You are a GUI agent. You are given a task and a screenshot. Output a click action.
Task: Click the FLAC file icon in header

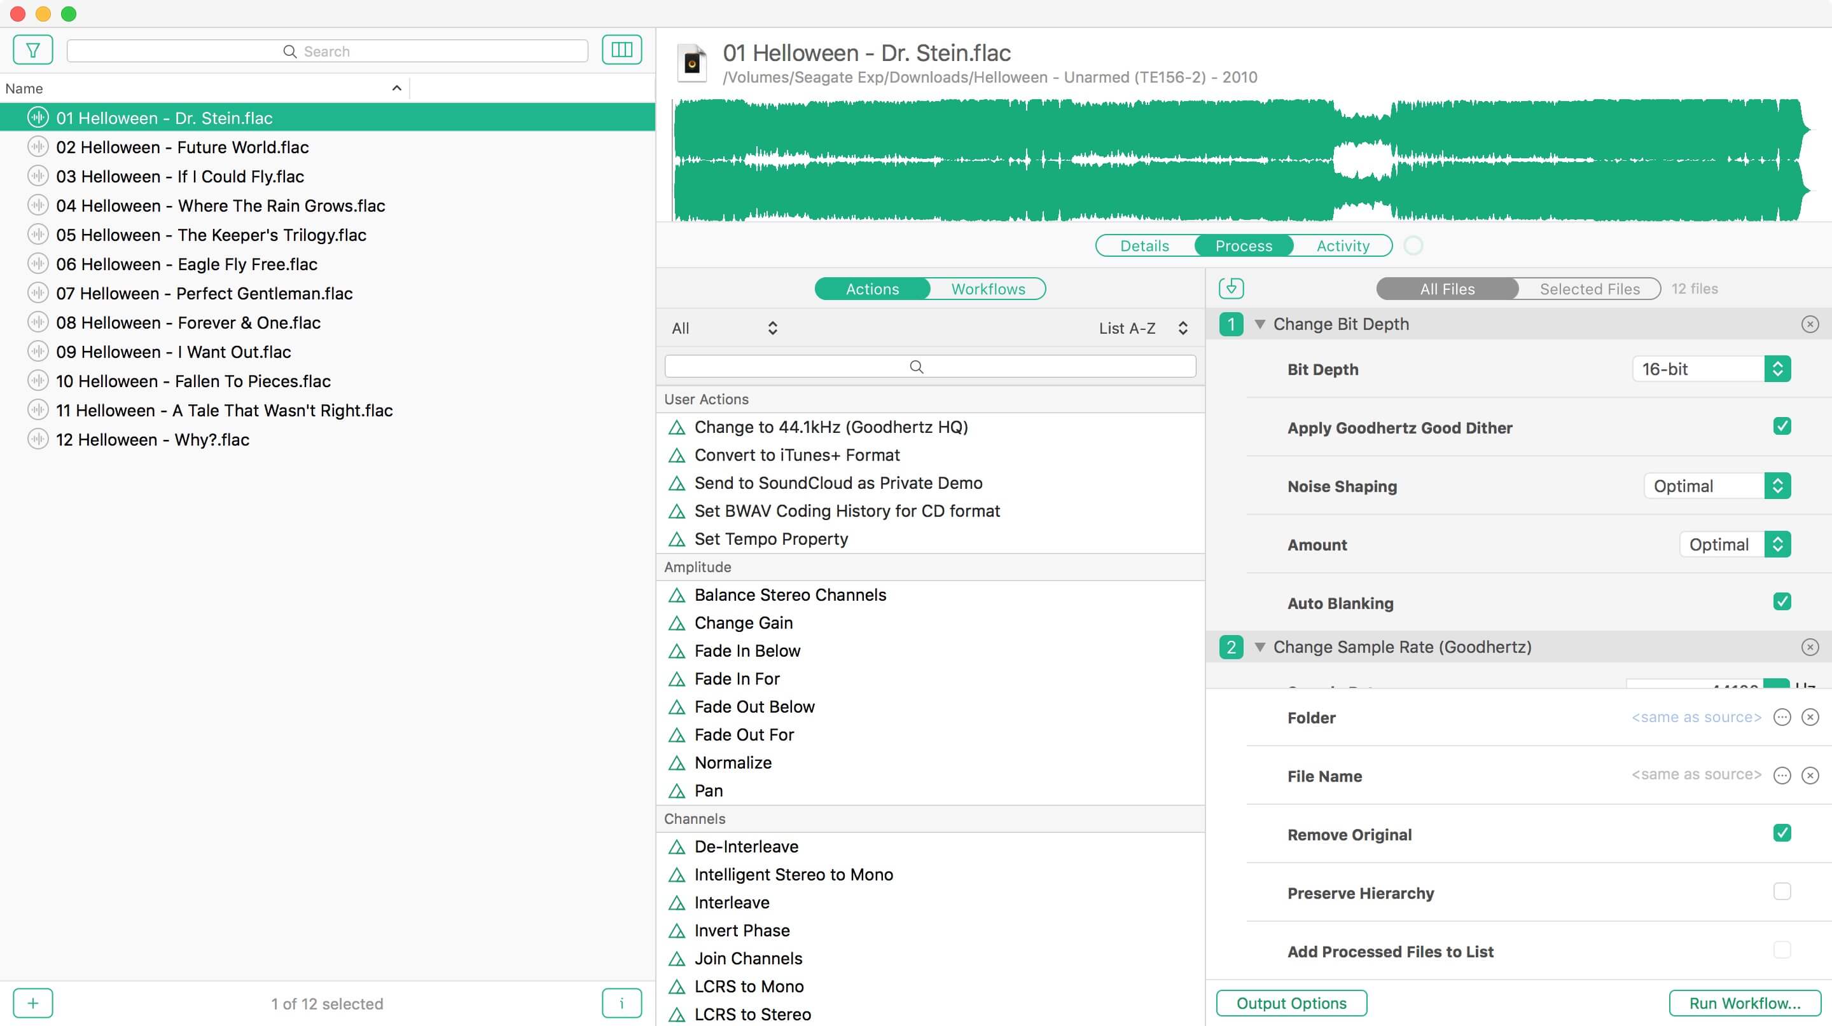click(692, 64)
